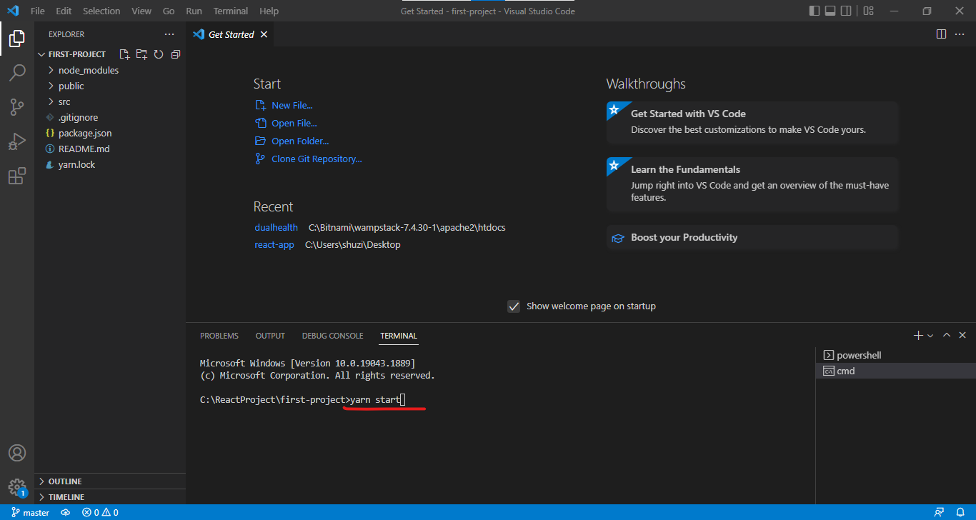Open Explorer views and more actions menu
The width and height of the screenshot is (976, 520).
pyautogui.click(x=169, y=34)
